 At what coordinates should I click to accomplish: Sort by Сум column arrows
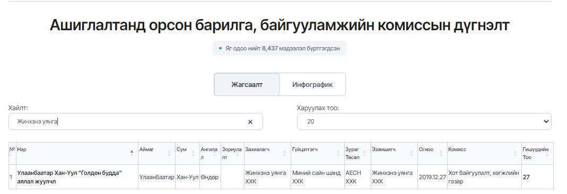tap(193, 154)
